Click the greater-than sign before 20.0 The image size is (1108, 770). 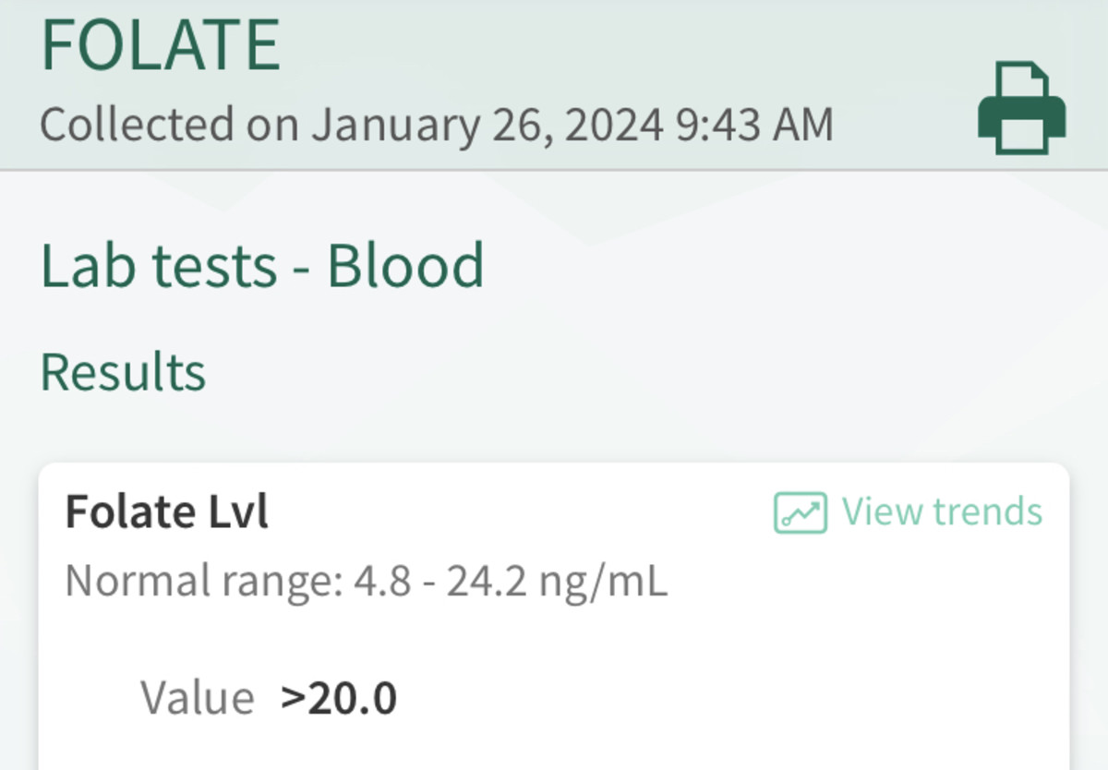[x=293, y=699]
